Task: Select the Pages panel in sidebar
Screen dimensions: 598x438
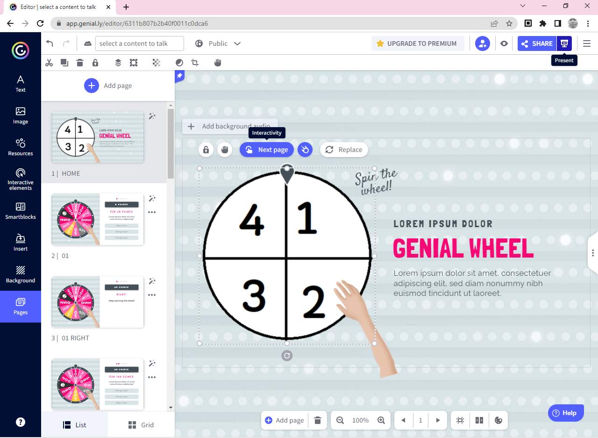Action: [x=21, y=306]
